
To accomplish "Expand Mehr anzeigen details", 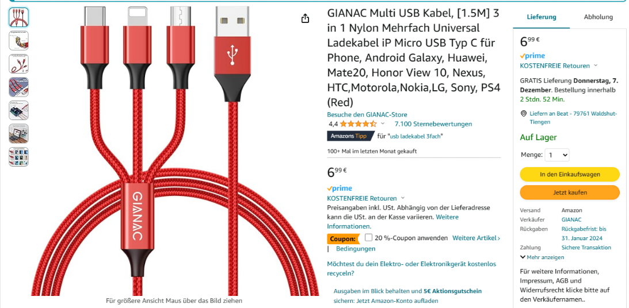I will [x=542, y=257].
